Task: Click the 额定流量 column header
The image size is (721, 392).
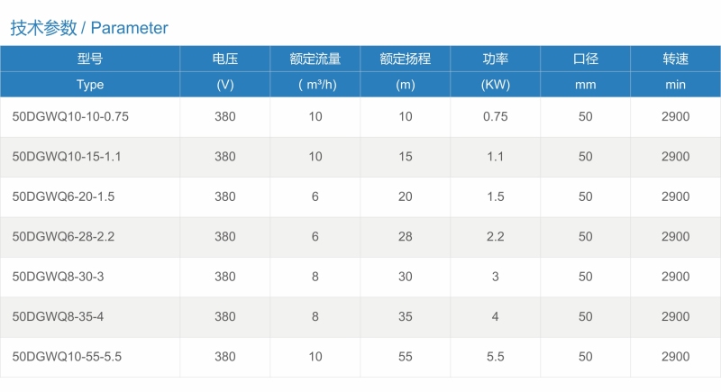Action: click(315, 71)
